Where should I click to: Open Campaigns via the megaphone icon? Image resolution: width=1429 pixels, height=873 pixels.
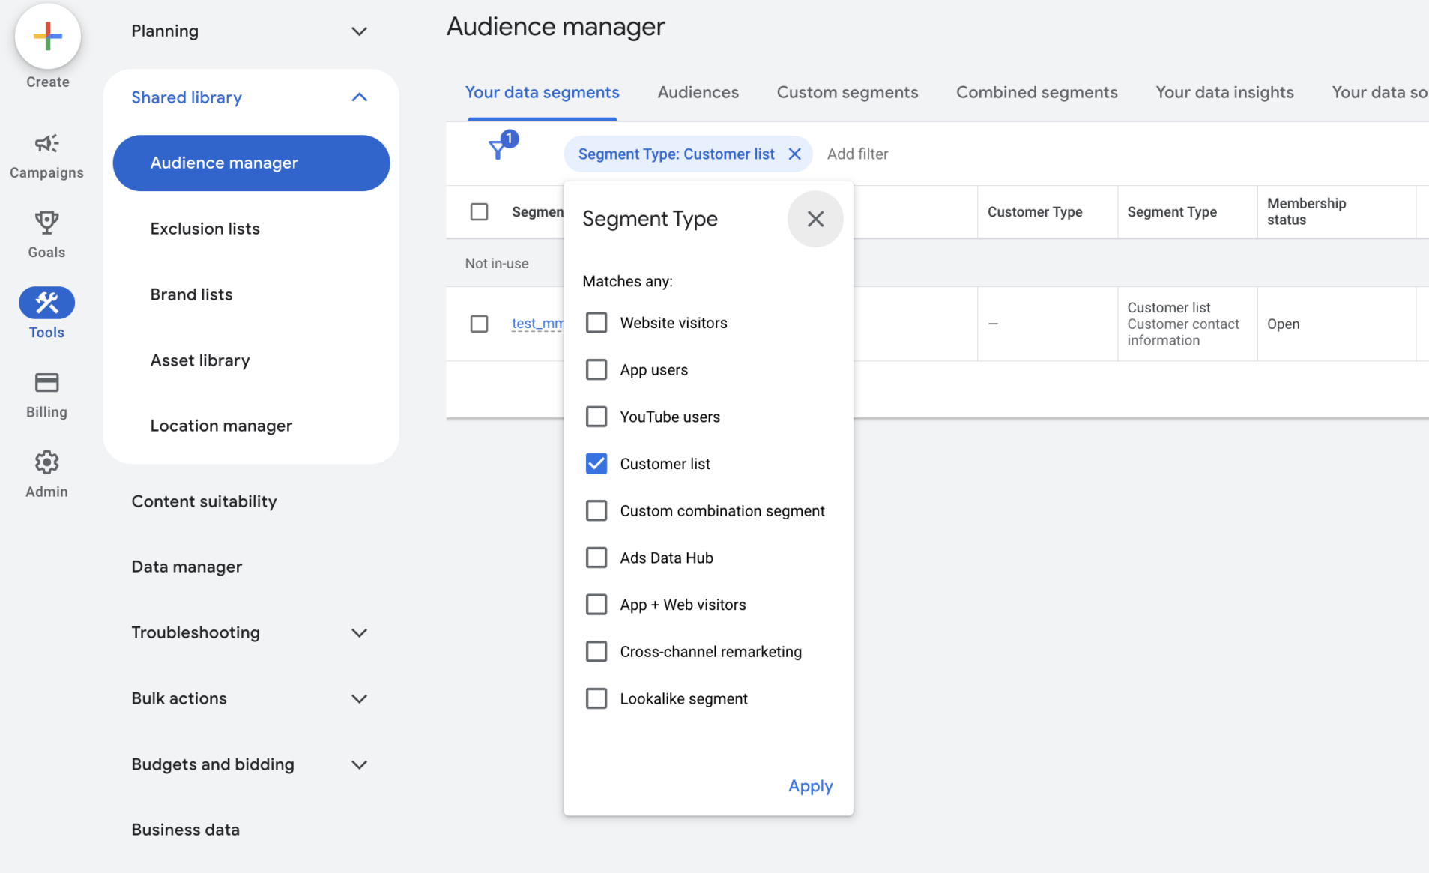pyautogui.click(x=46, y=144)
